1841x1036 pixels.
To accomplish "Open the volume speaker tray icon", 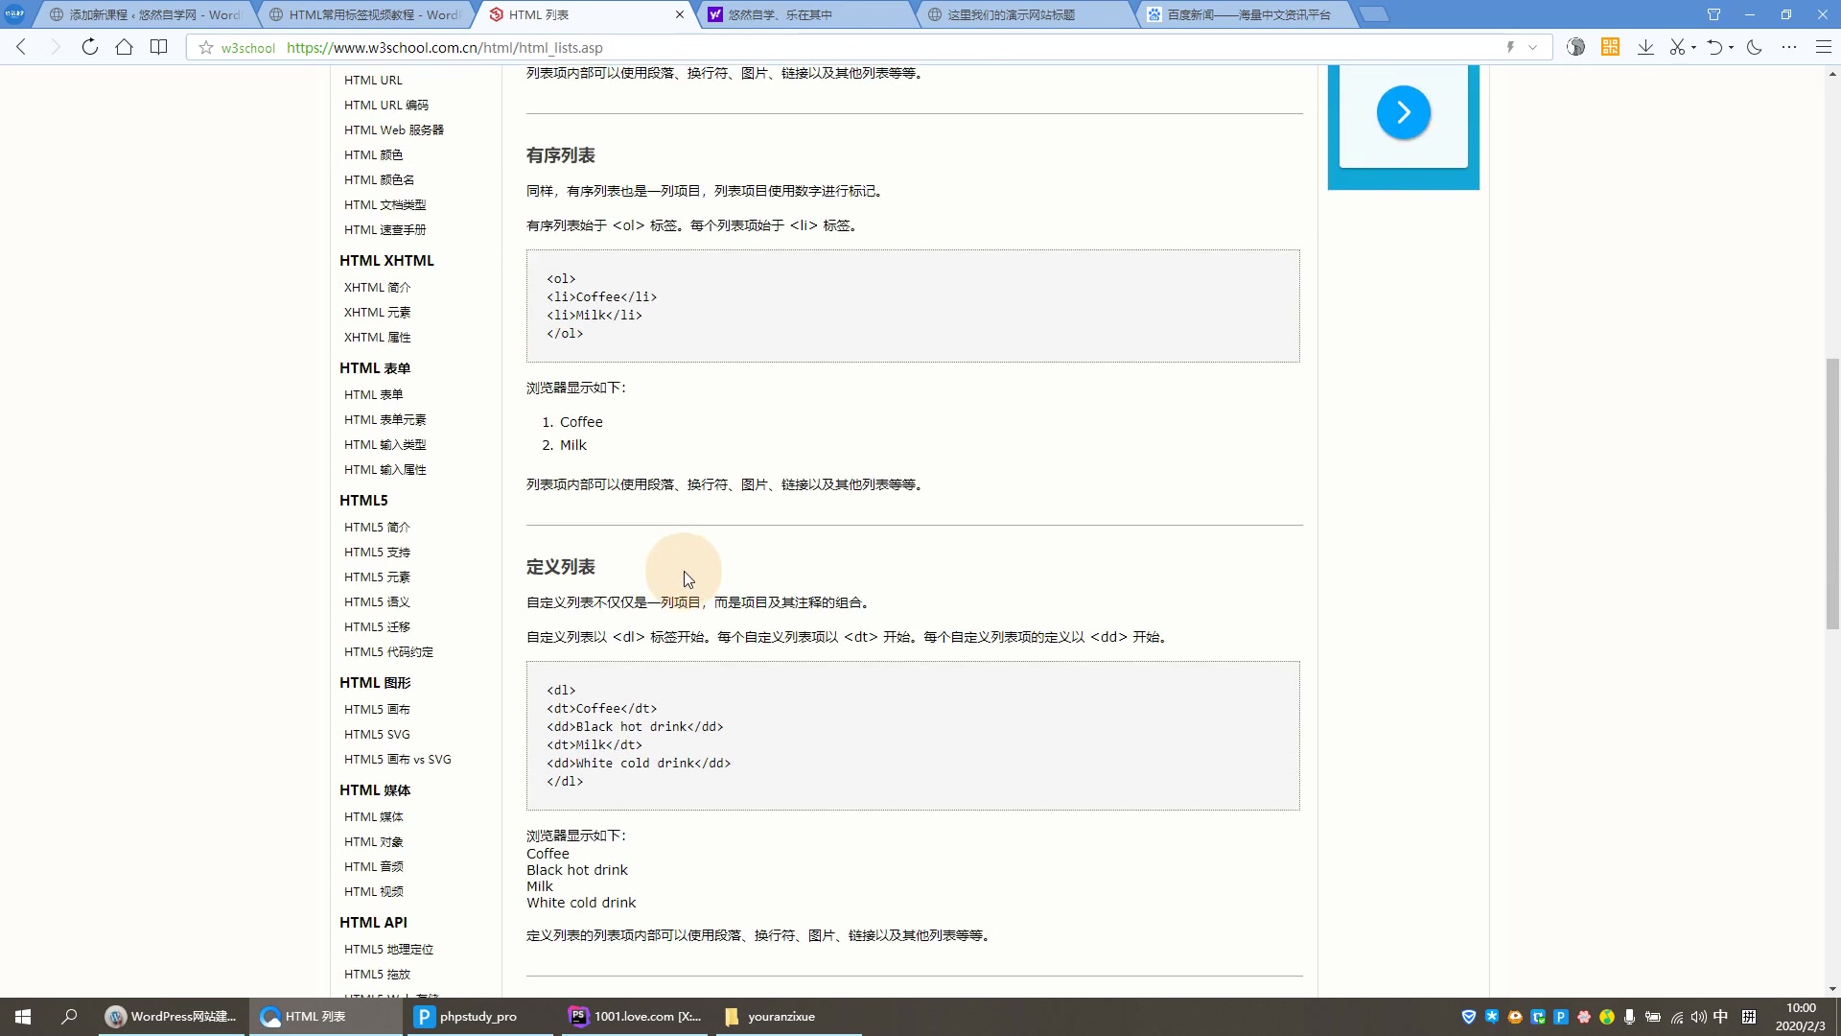I will pos(1698,1017).
